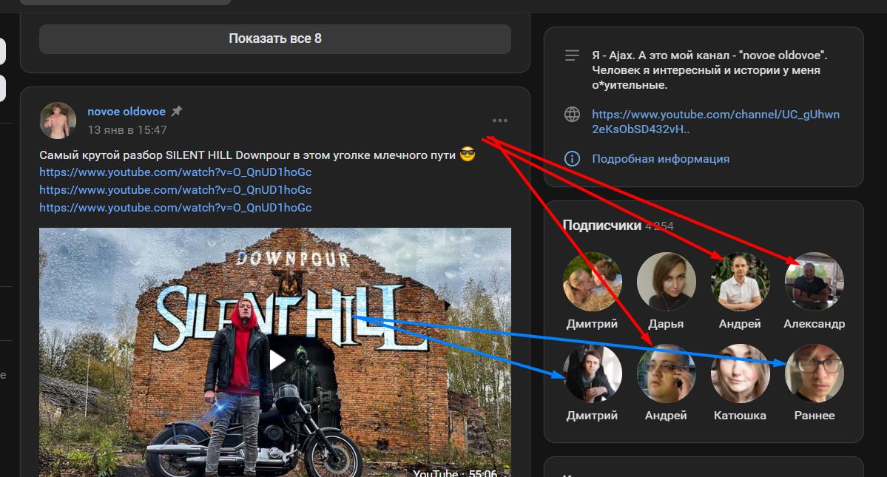Click the name 'Александр' under the avatar
This screenshot has width=887, height=477.
tap(814, 324)
